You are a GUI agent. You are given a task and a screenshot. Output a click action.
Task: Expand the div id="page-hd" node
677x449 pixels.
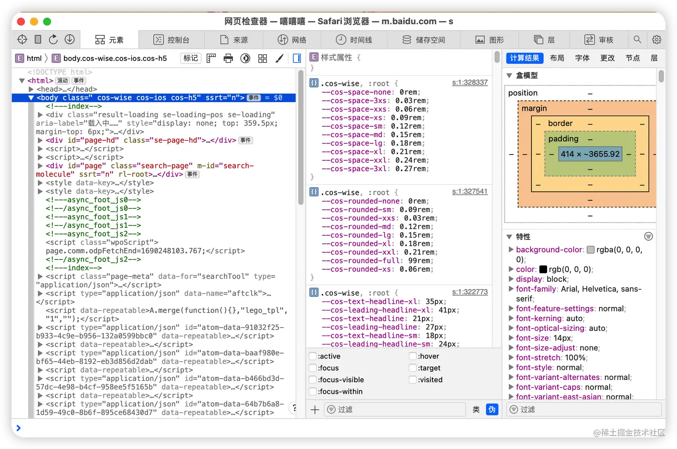[40, 140]
